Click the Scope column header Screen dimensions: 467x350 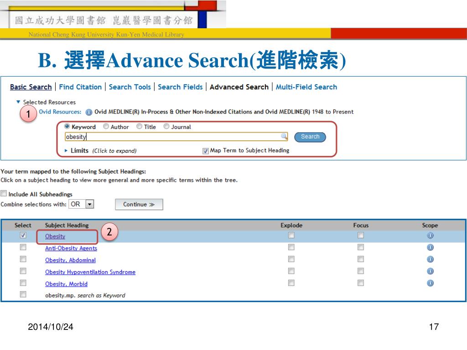click(430, 225)
